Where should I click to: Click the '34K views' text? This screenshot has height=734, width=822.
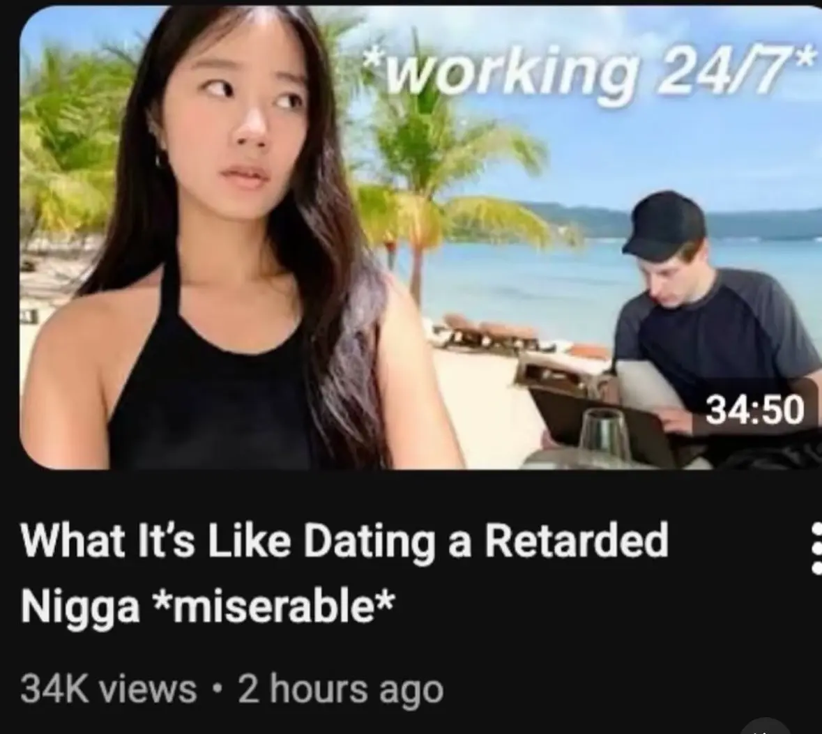[x=109, y=689]
